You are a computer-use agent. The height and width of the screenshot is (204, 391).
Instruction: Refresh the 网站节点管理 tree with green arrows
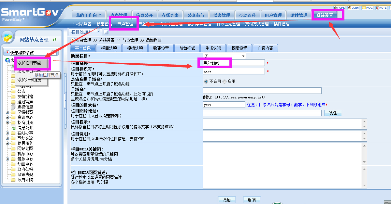[x=54, y=40]
